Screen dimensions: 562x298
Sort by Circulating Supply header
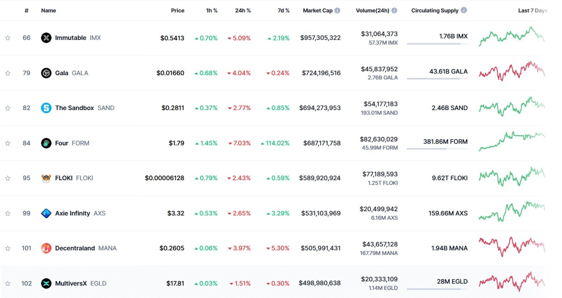click(435, 11)
